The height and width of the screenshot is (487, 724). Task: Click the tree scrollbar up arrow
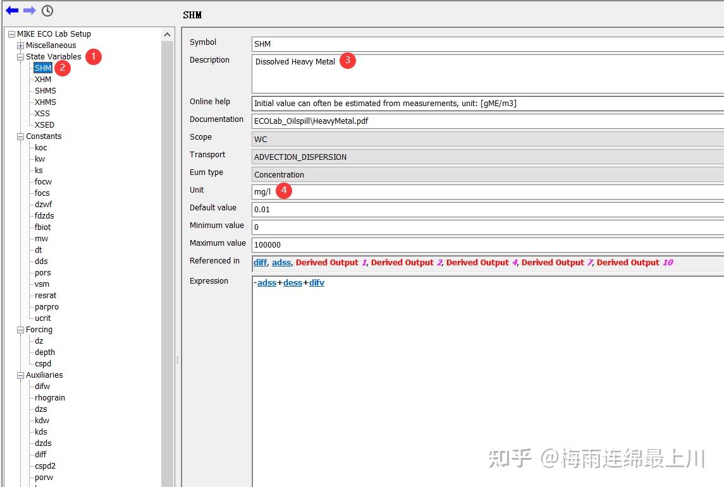(x=167, y=35)
